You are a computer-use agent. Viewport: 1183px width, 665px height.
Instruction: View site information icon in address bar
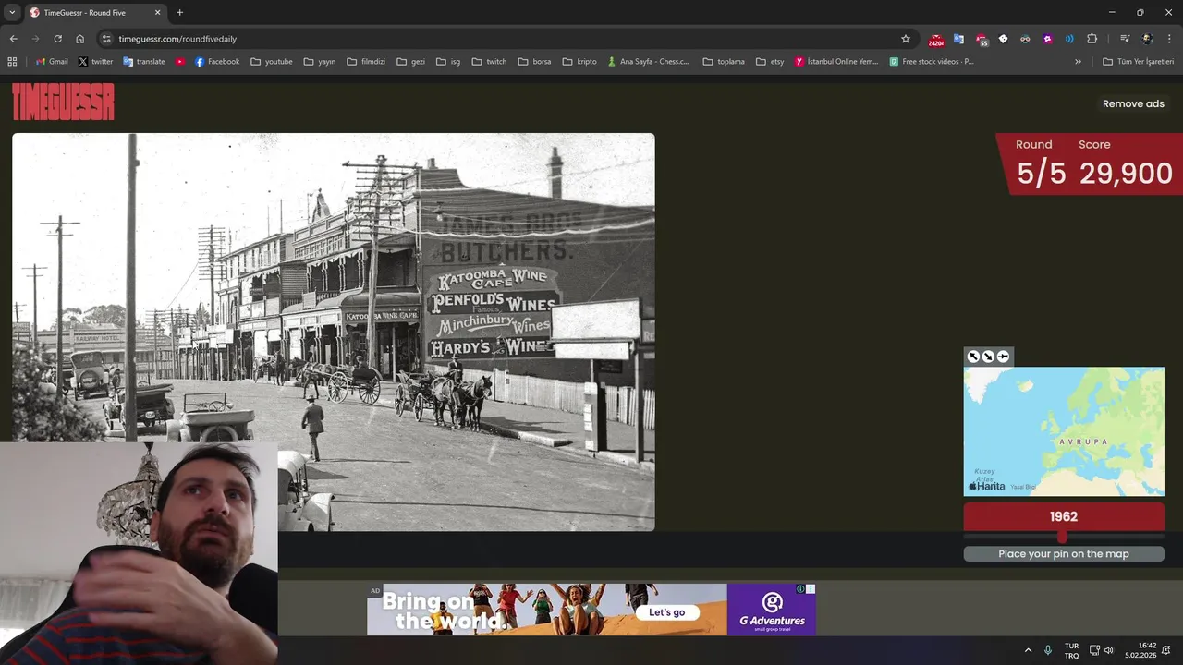(x=106, y=39)
